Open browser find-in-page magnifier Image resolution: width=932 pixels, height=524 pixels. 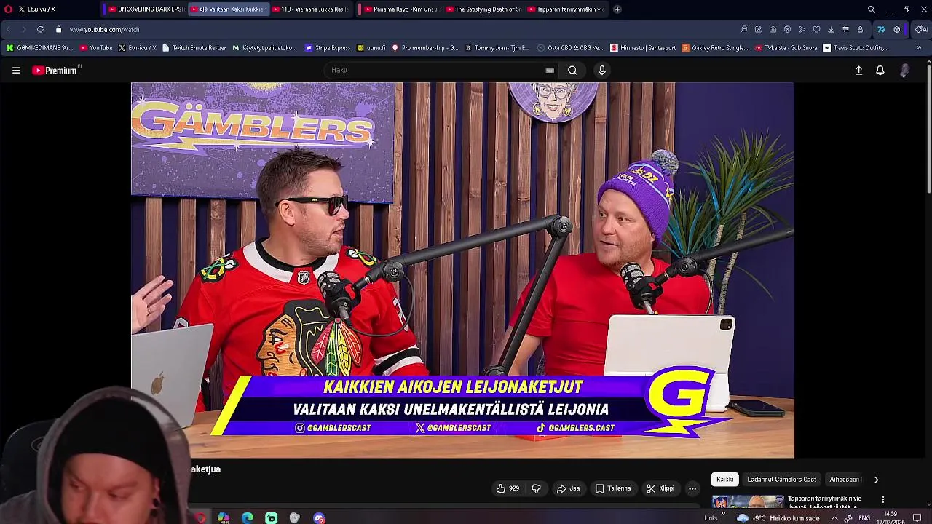click(x=743, y=30)
